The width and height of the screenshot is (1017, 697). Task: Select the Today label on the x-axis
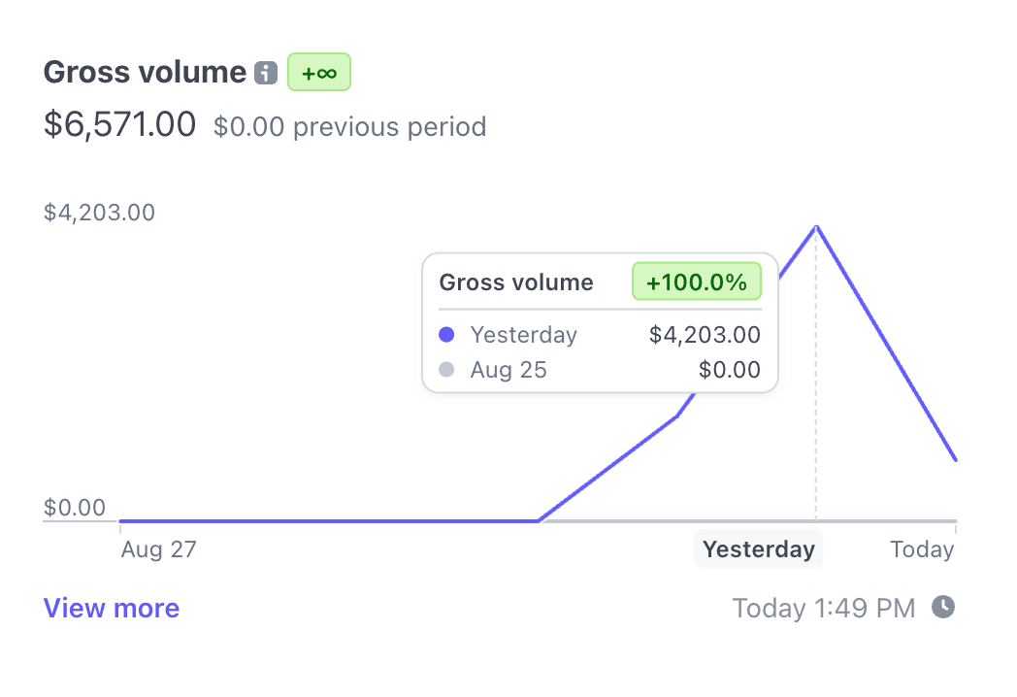pos(922,549)
